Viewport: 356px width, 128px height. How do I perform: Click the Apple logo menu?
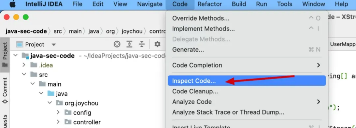point(13,4)
